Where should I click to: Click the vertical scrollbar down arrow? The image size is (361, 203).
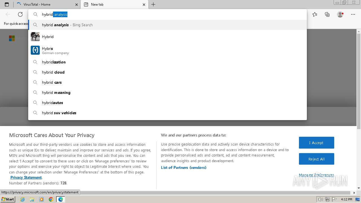[x=359, y=188]
